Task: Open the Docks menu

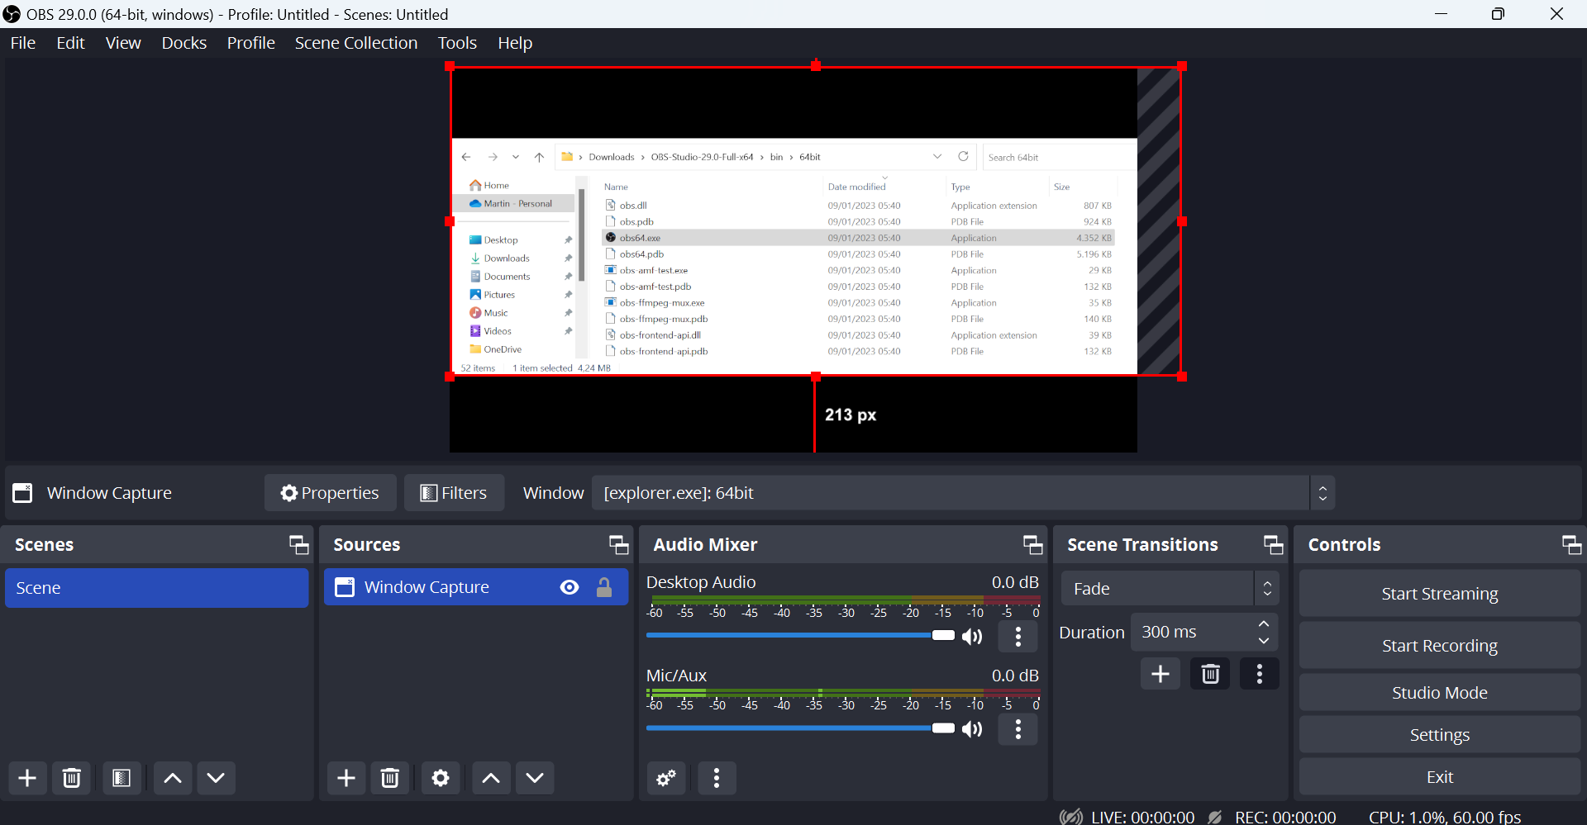Action: coord(183,43)
